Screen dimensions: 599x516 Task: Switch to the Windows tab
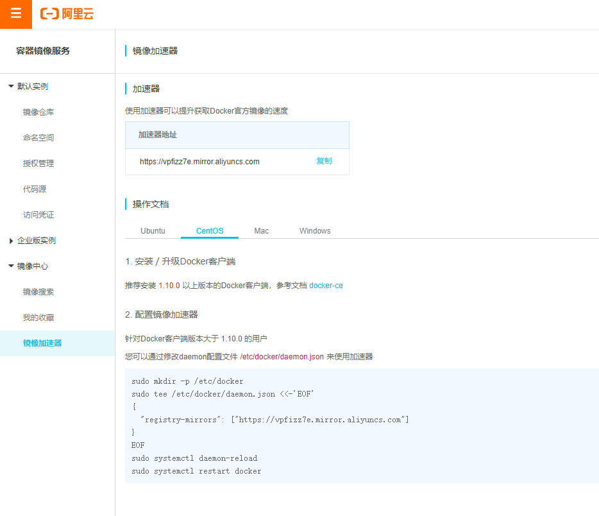point(315,231)
